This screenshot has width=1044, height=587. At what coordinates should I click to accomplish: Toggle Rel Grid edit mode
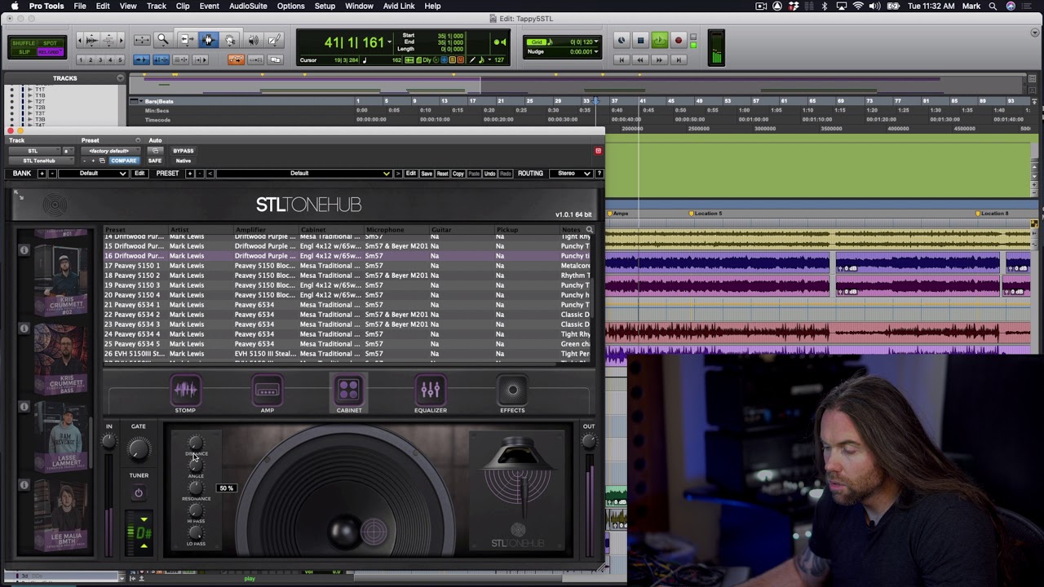(x=51, y=52)
